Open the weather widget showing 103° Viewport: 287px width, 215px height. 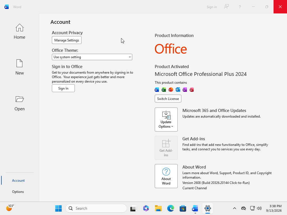[10, 208]
